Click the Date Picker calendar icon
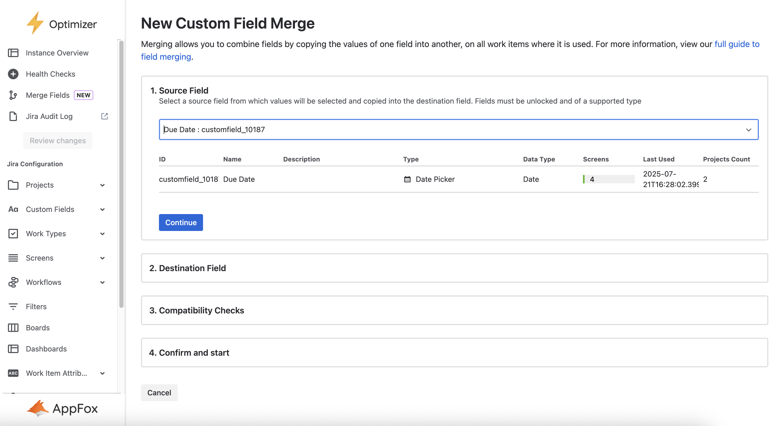Viewport: 781px width, 426px height. (x=407, y=179)
